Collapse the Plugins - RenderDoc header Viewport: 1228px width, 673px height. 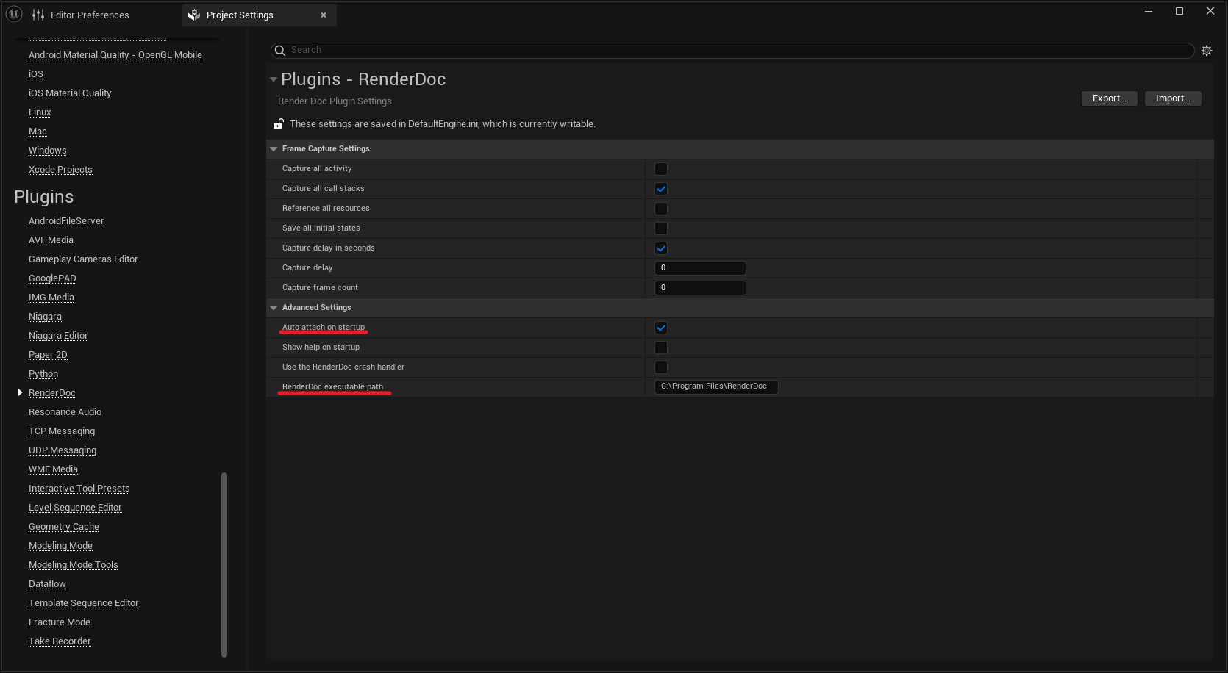click(274, 79)
